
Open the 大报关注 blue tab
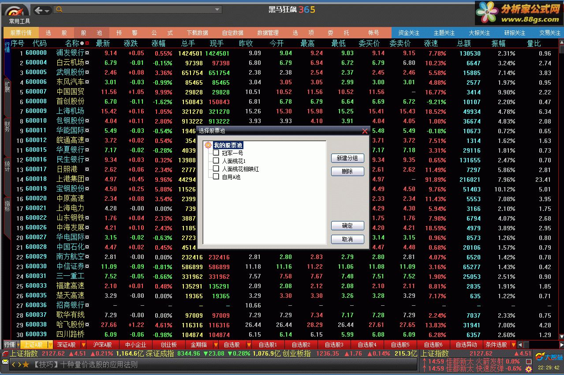(479, 33)
